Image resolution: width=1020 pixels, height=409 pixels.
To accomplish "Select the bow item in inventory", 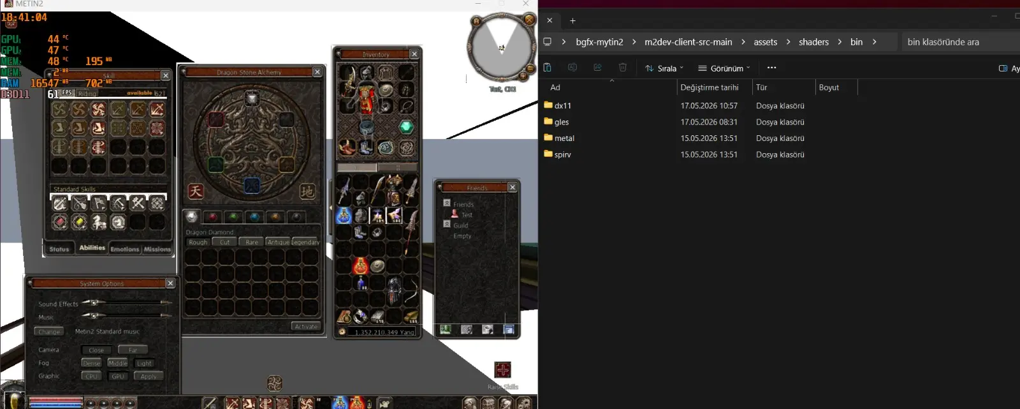I will pos(411,291).
